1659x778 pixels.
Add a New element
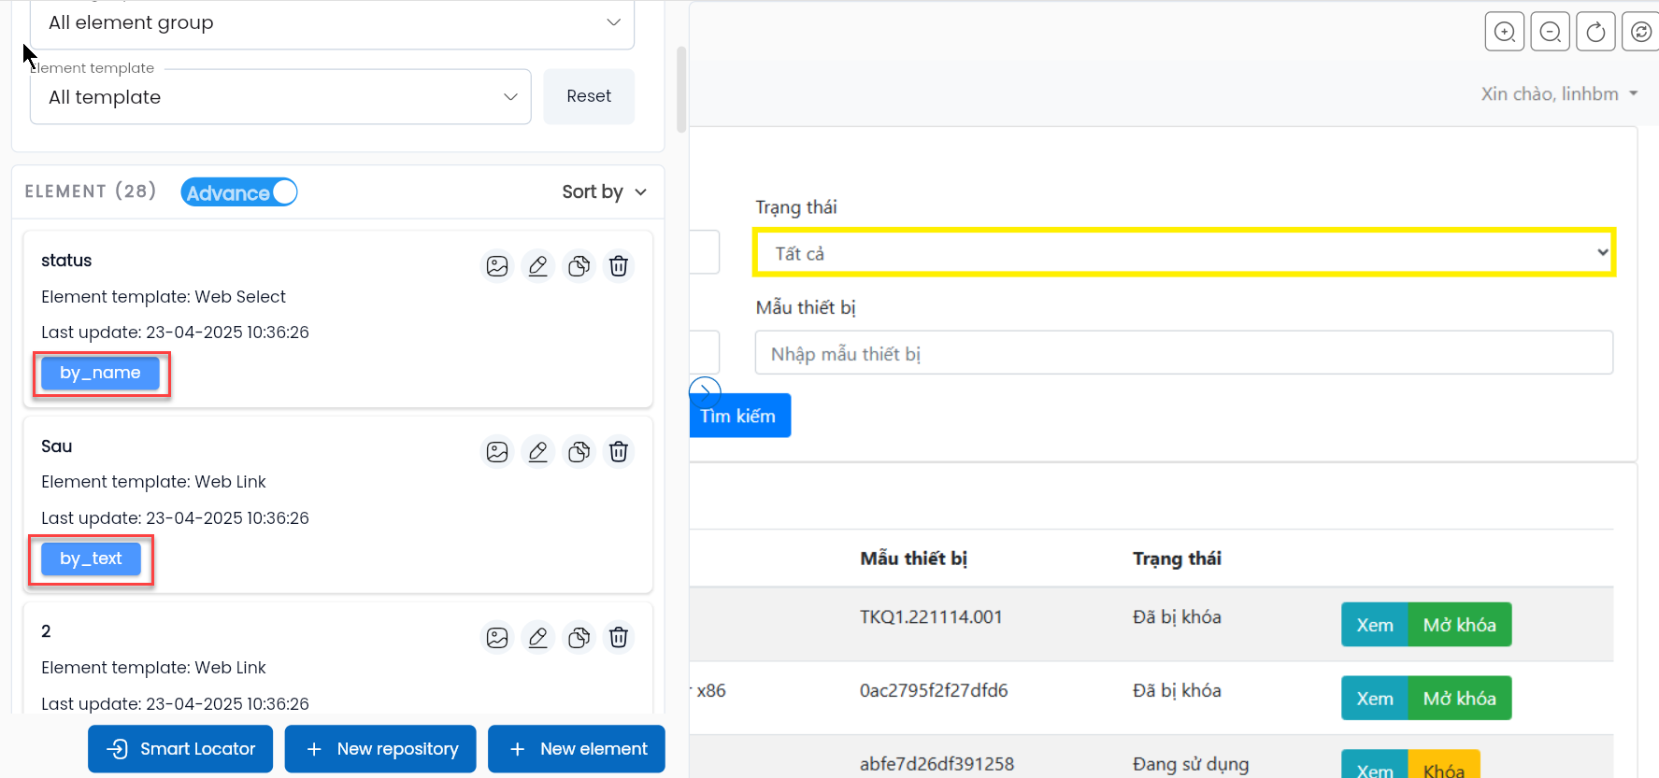click(577, 749)
